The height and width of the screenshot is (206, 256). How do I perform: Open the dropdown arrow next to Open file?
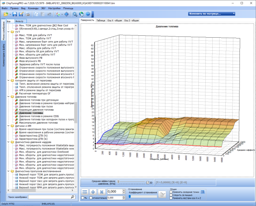click(x=10, y=14)
